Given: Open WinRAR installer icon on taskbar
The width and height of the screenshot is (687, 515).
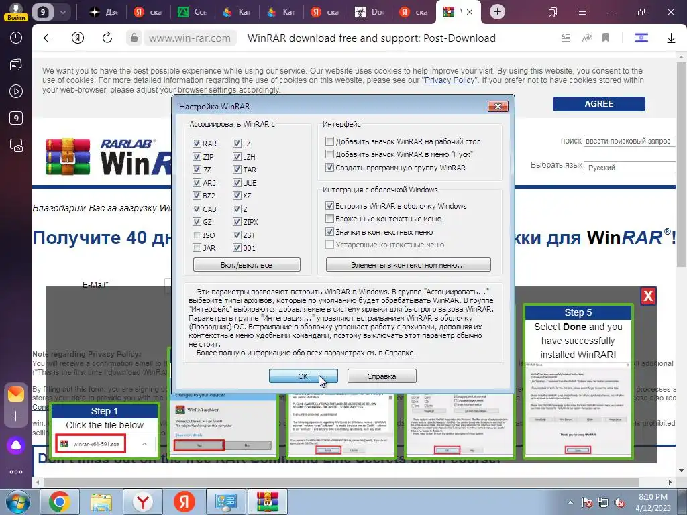Looking at the screenshot, I should coord(268,502).
